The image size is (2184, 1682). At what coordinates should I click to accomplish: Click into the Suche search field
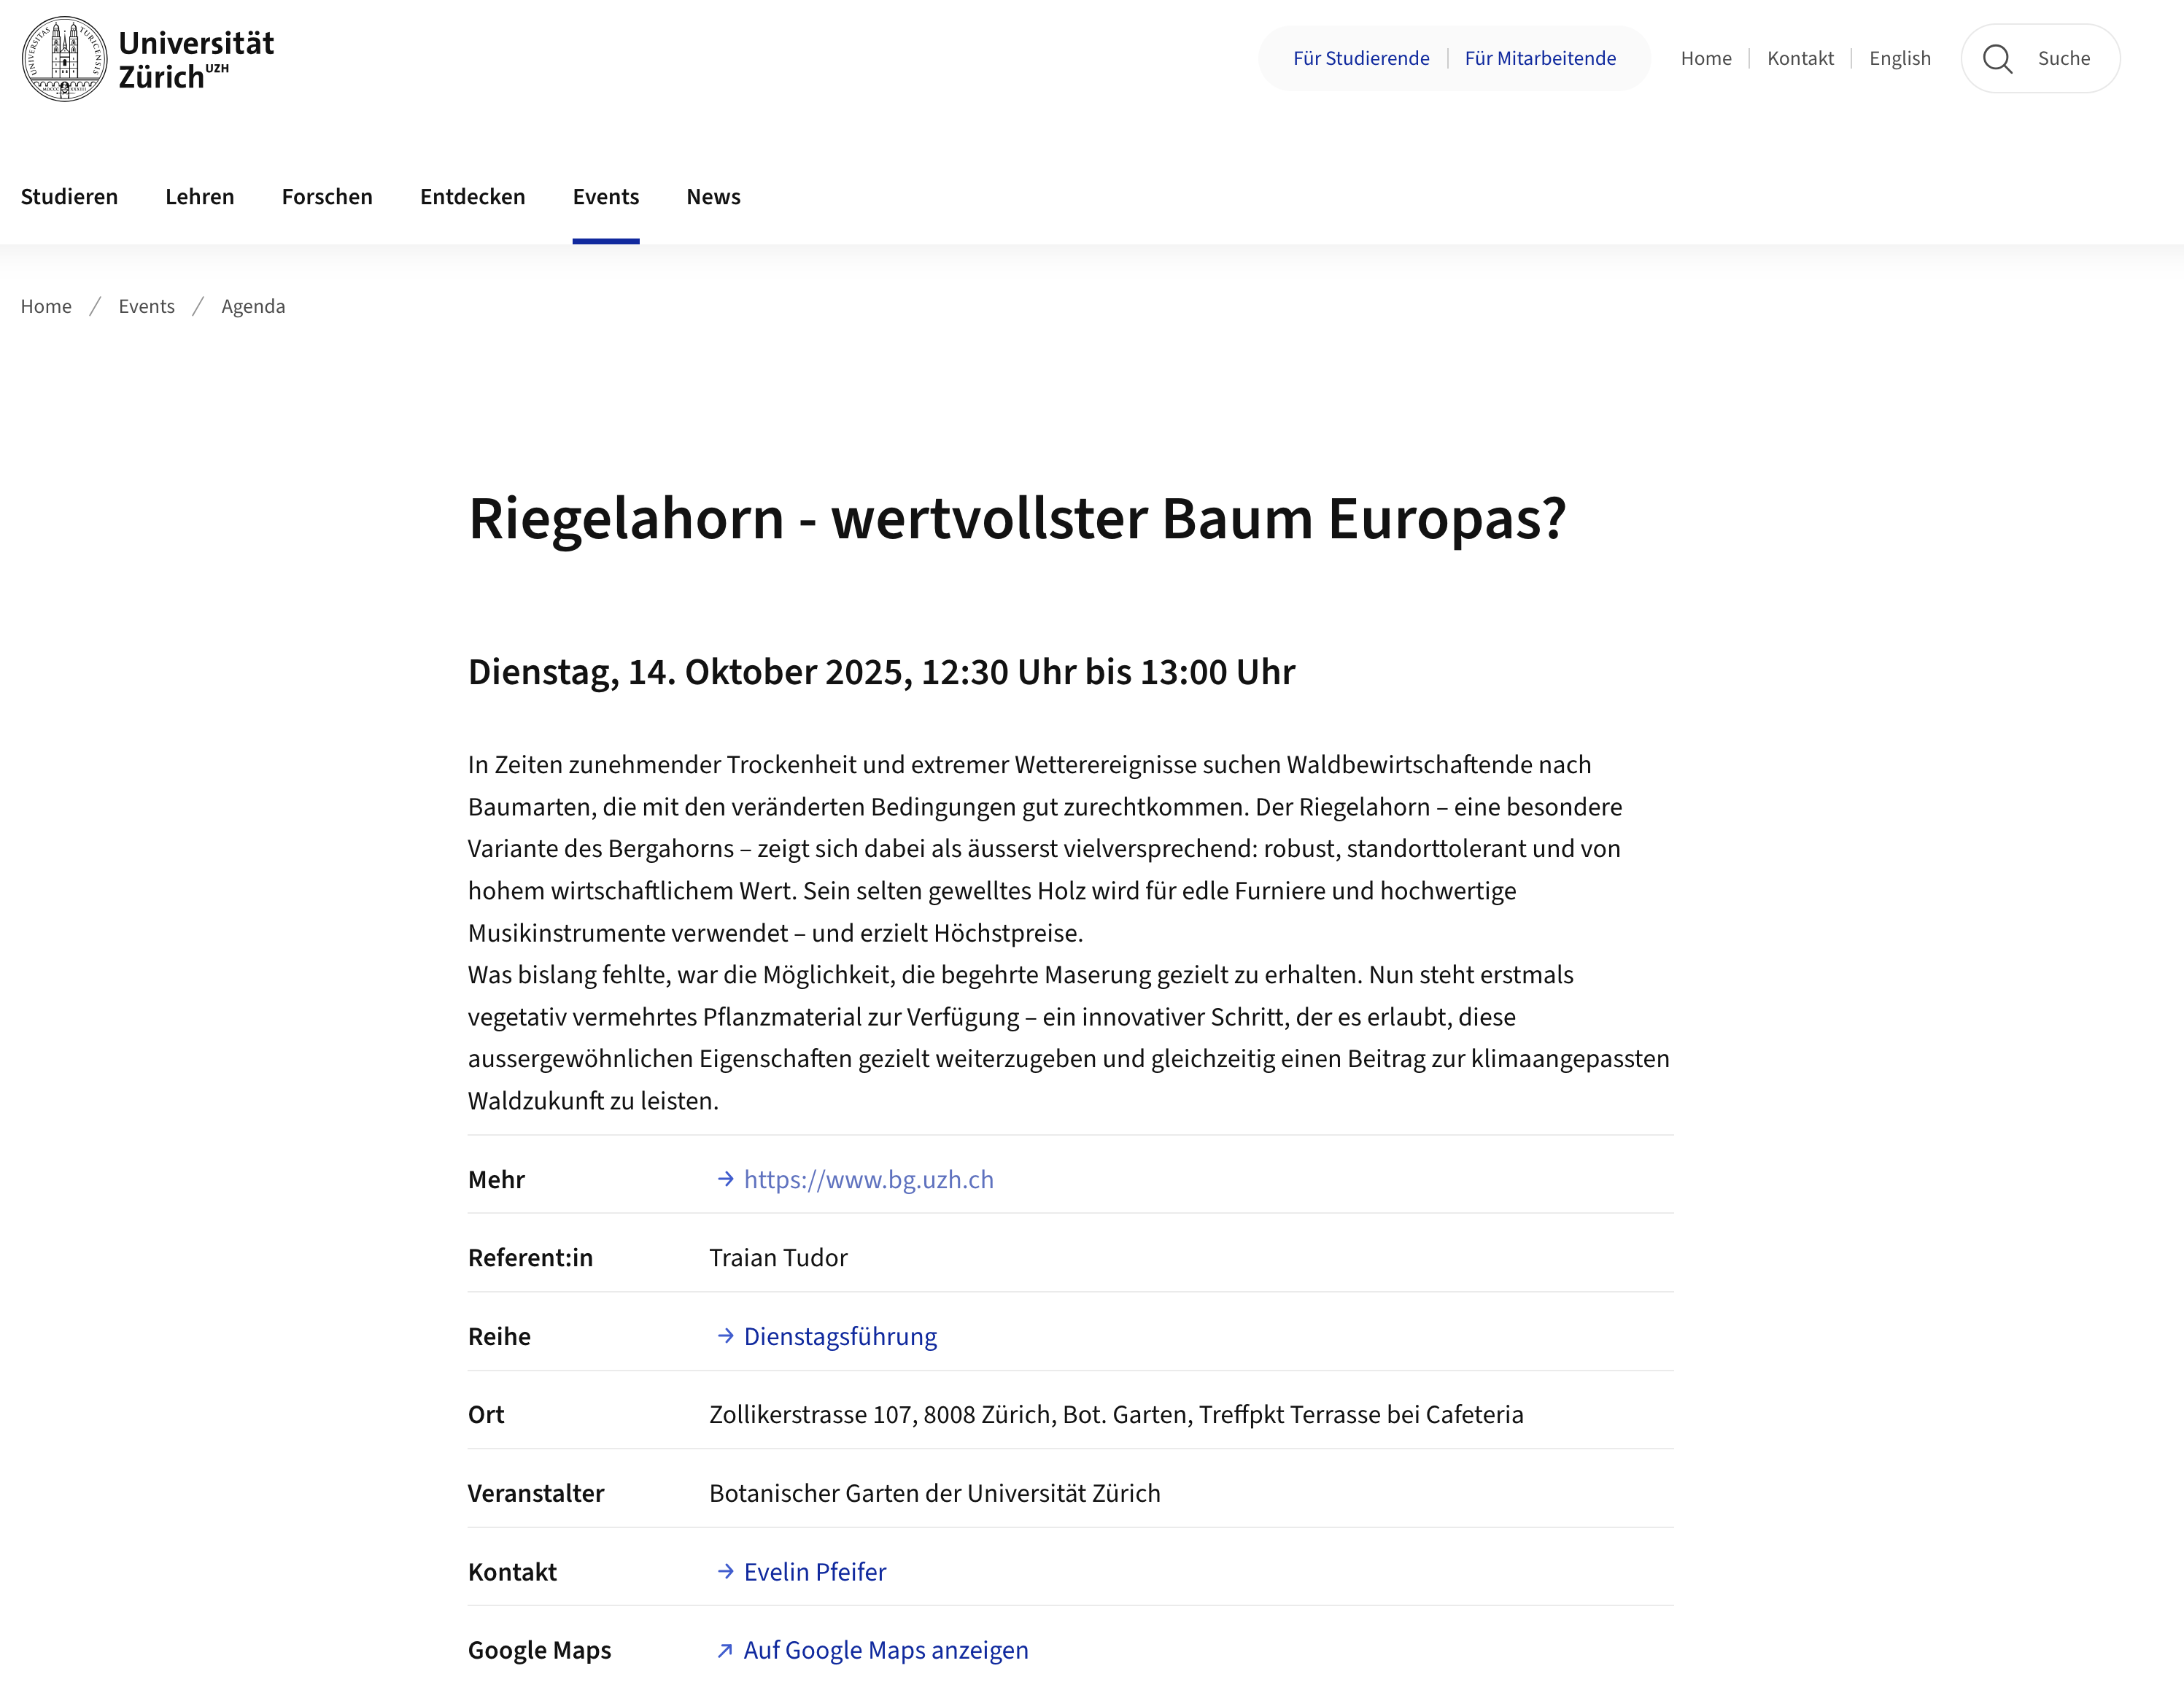pos(2064,58)
